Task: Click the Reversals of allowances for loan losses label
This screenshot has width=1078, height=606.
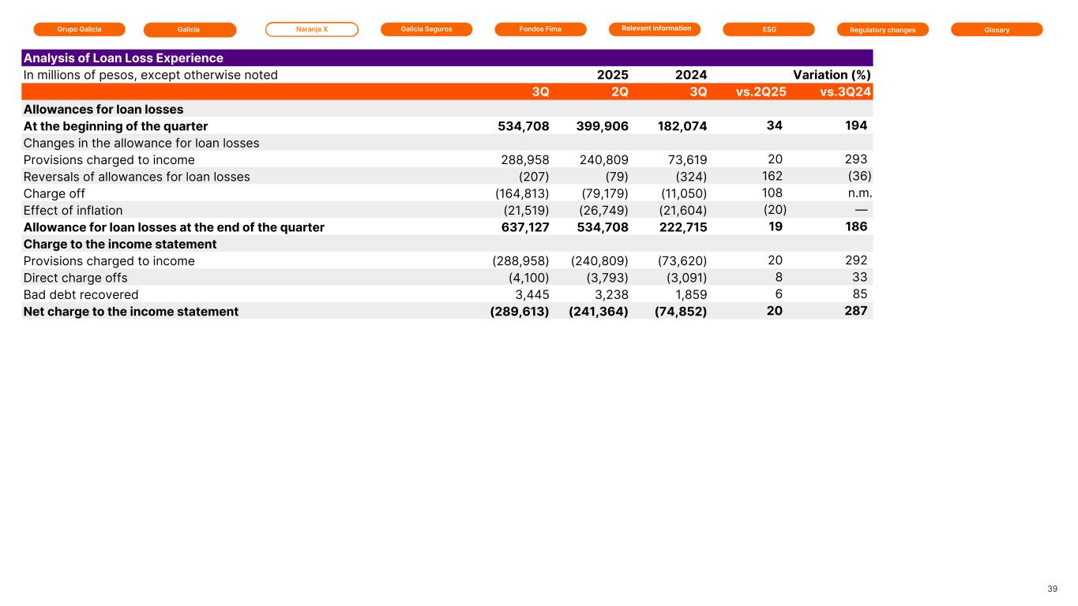Action: [137, 176]
